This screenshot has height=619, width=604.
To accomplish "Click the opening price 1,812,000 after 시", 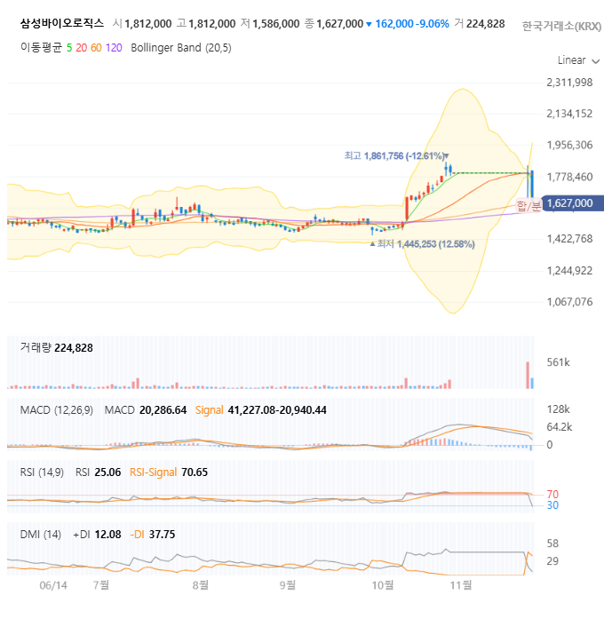I will click(x=148, y=24).
